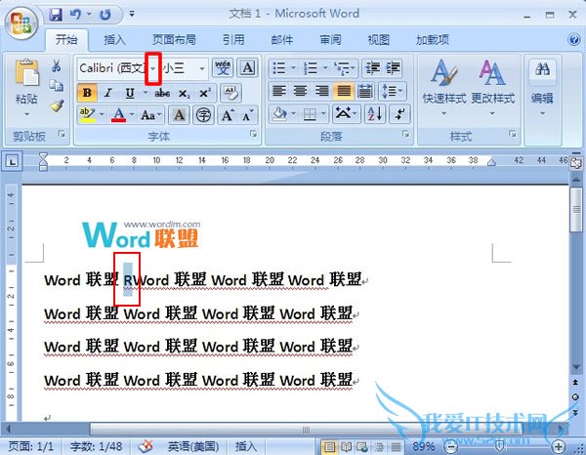Image resolution: width=586 pixels, height=455 pixels.
Task: Redo the last action
Action: click(105, 15)
